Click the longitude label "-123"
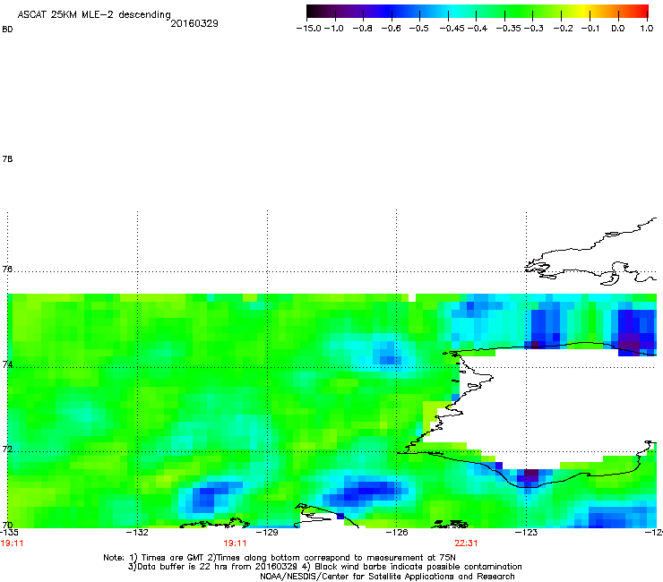 click(x=527, y=532)
